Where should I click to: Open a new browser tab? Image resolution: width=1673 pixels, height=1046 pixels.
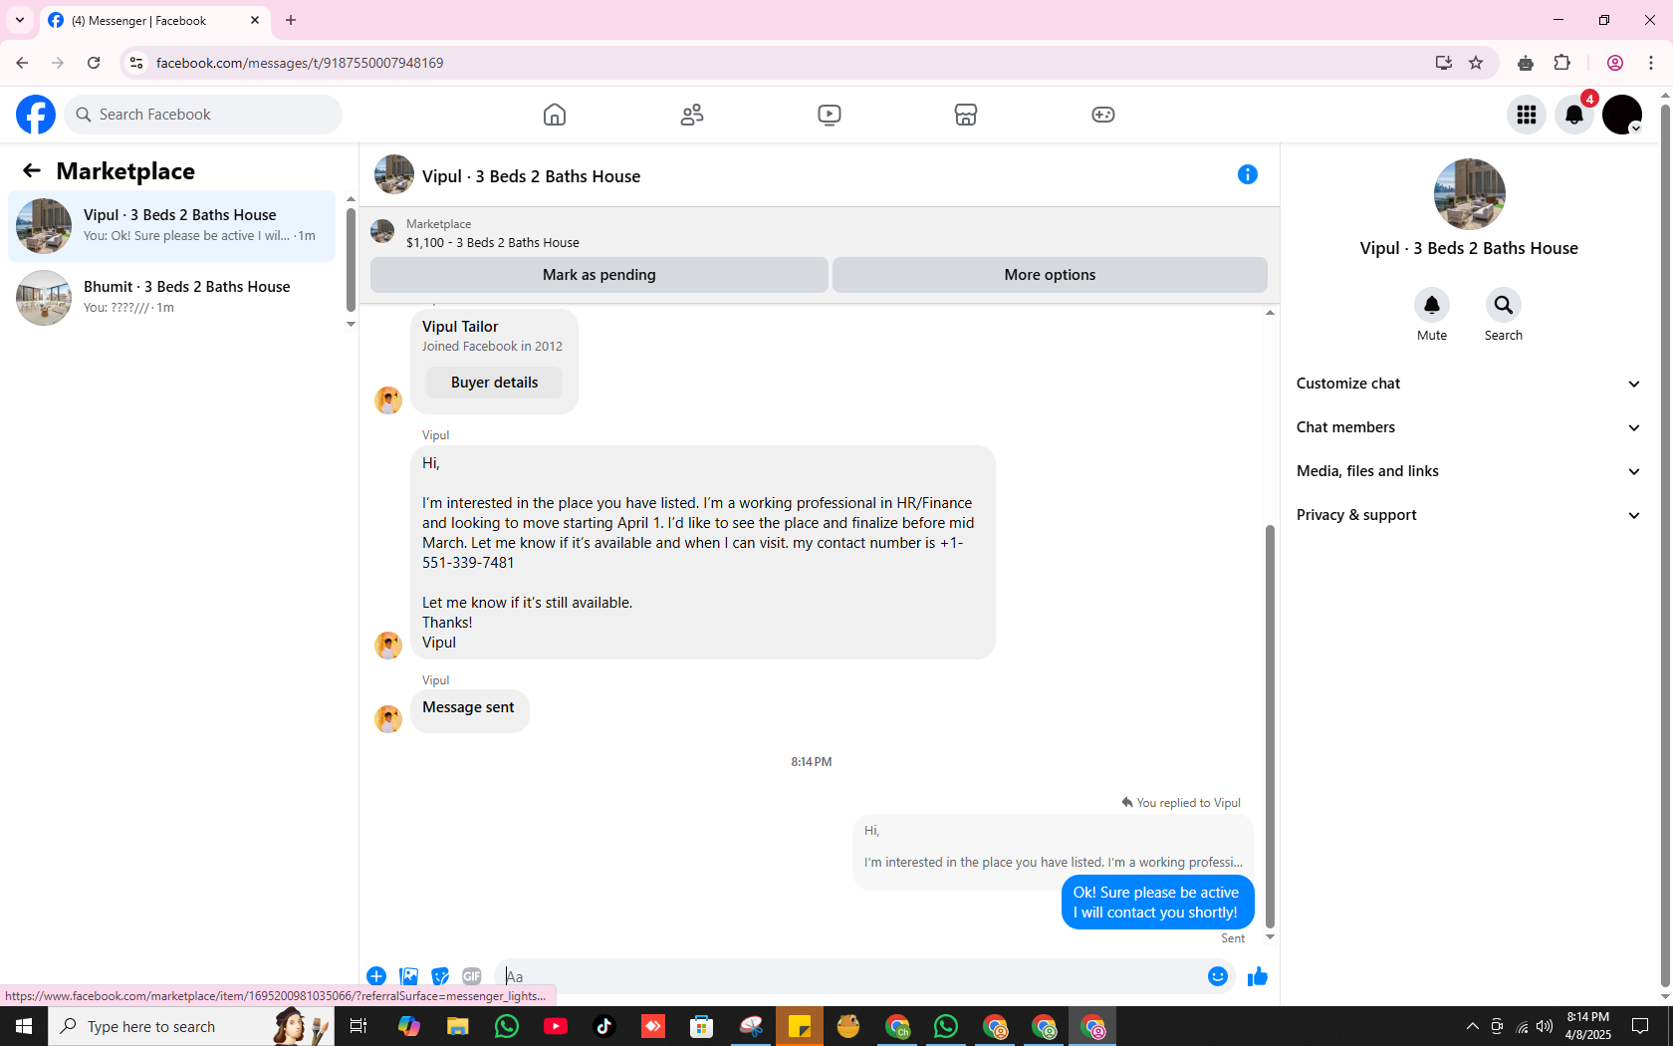click(x=291, y=20)
